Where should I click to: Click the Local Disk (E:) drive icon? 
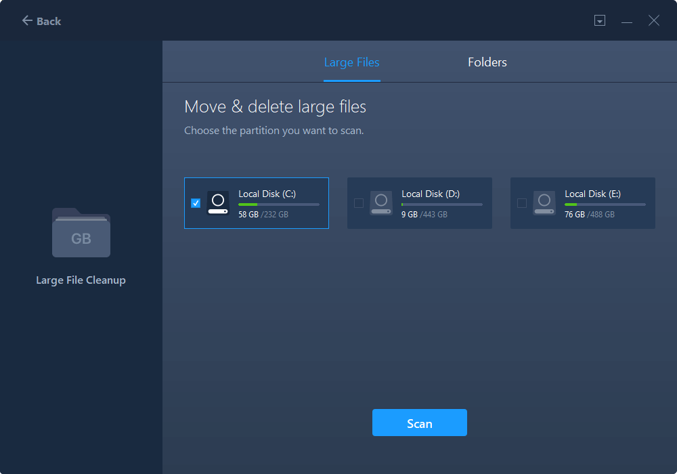click(544, 202)
